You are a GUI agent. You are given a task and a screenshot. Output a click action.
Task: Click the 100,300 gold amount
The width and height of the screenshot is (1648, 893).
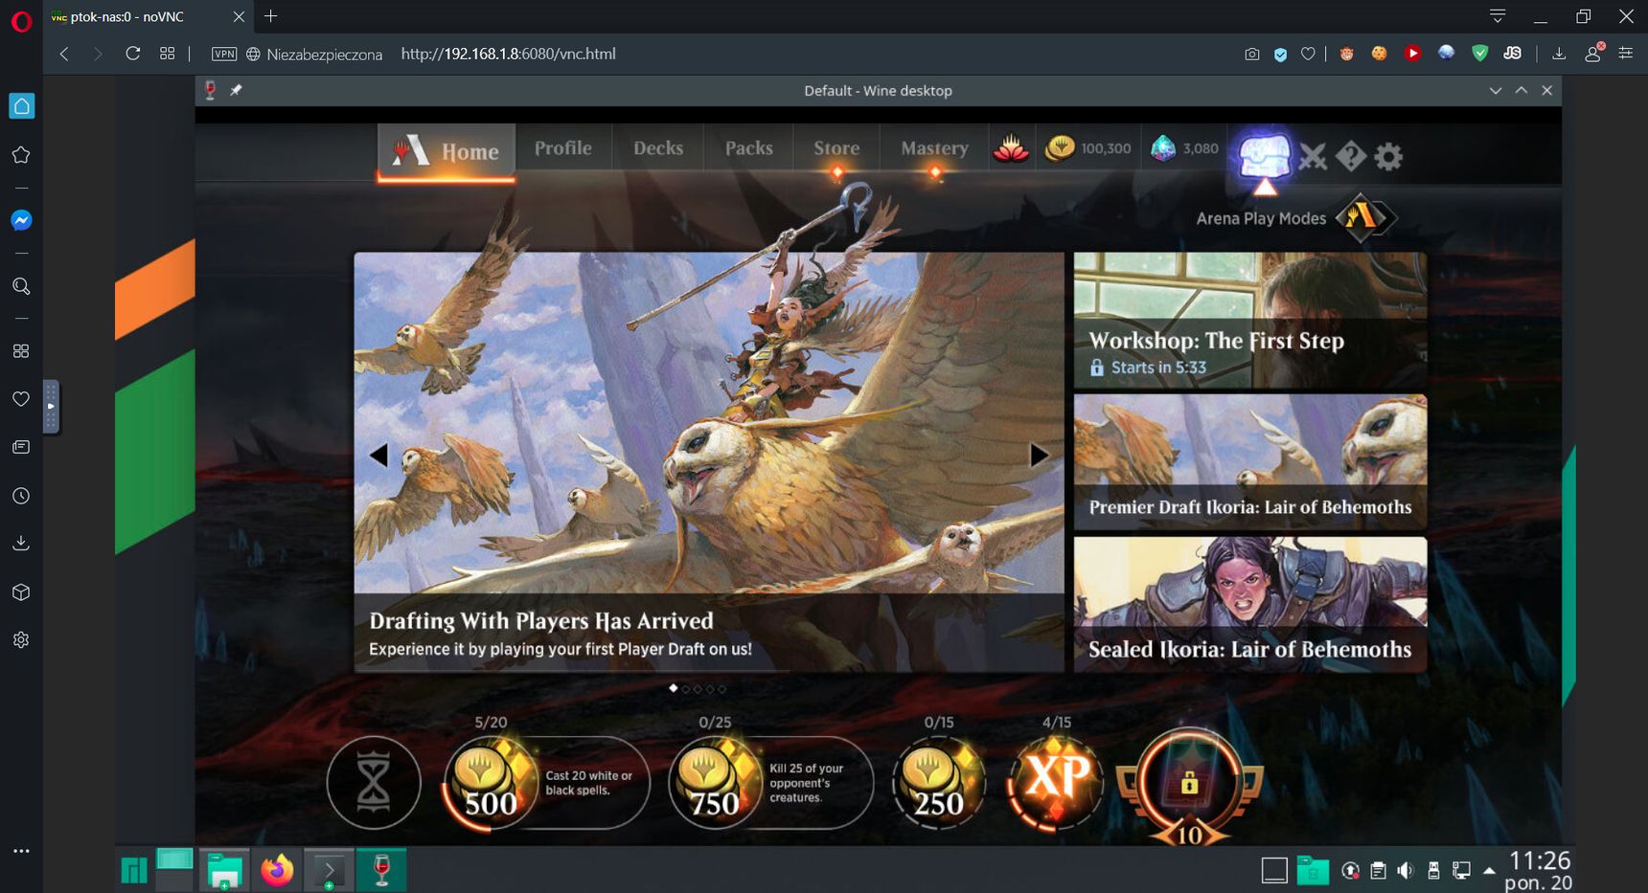coord(1106,148)
